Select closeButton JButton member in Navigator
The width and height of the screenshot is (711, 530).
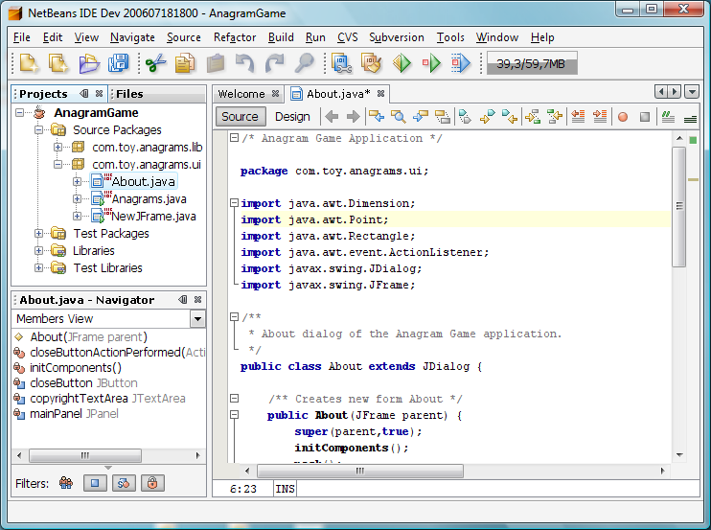click(x=83, y=382)
